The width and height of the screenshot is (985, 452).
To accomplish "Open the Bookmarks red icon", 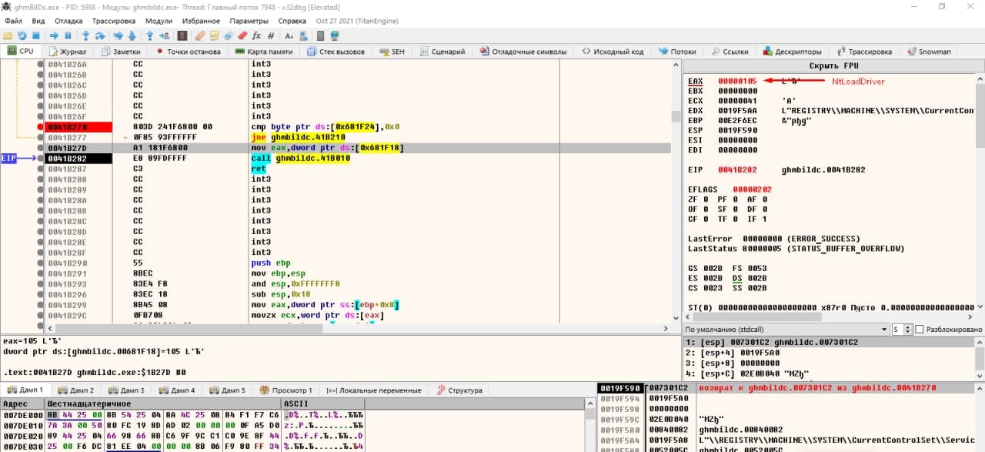I will point(242,35).
